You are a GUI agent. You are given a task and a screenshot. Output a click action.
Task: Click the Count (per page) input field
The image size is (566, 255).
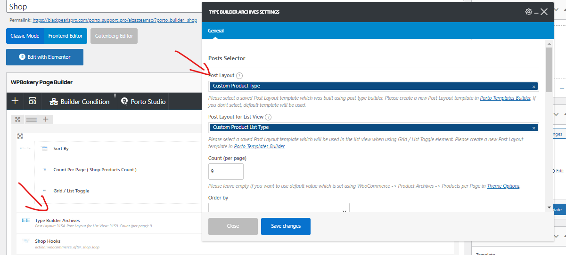[x=226, y=171]
